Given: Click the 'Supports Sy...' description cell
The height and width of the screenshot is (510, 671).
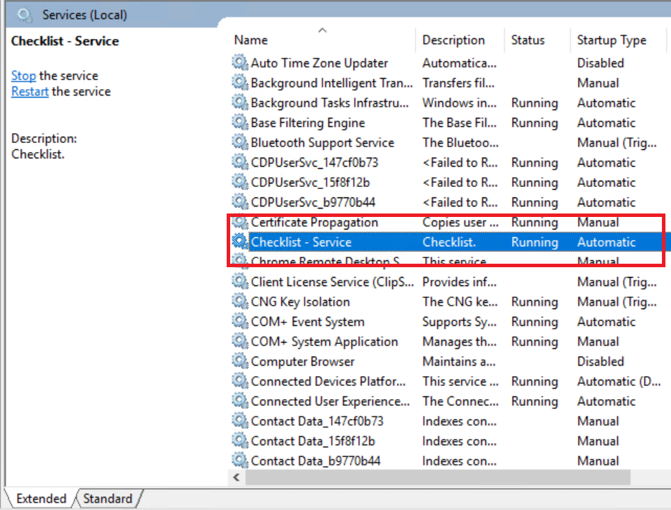Looking at the screenshot, I should pyautogui.click(x=460, y=322).
